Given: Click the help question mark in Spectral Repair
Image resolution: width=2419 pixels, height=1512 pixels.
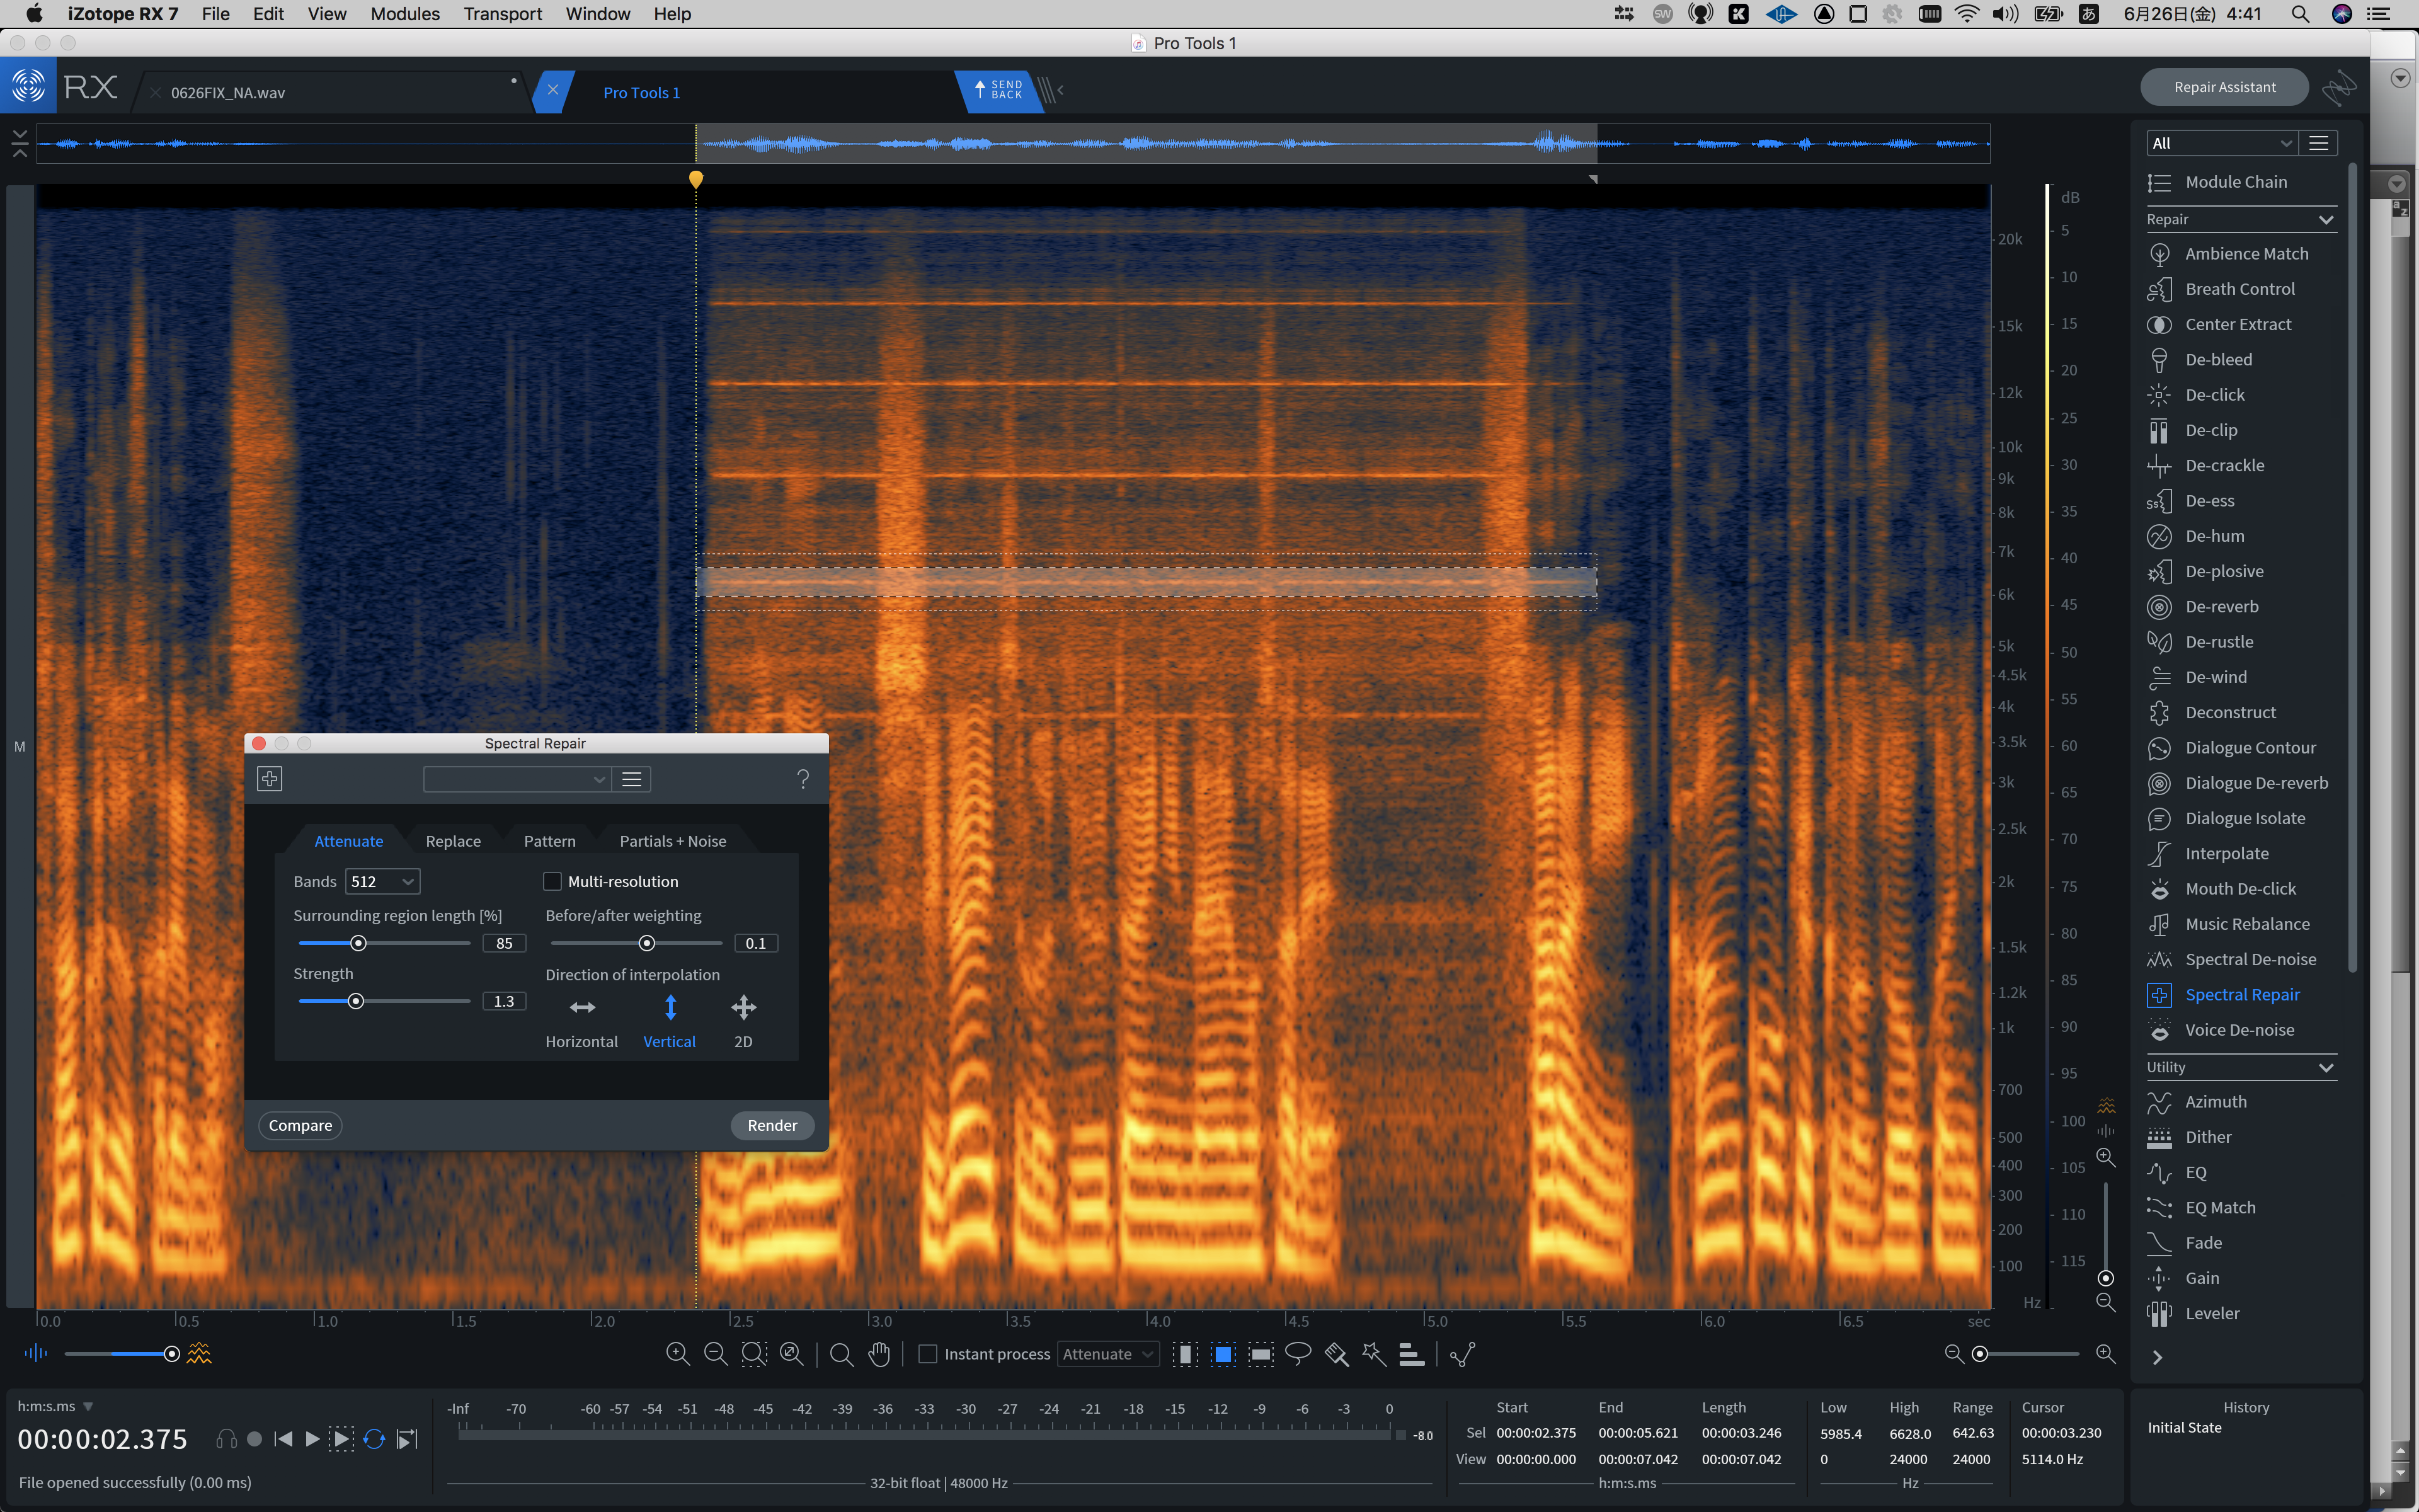Looking at the screenshot, I should (x=803, y=779).
